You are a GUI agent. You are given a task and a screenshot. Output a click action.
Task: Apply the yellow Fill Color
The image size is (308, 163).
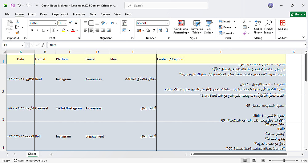pyautogui.click(x=63, y=30)
